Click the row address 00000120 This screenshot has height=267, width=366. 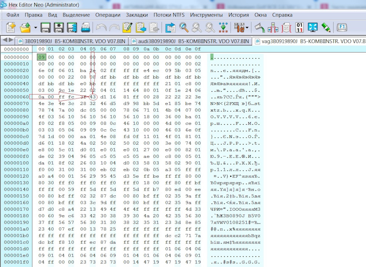[x=16, y=176]
